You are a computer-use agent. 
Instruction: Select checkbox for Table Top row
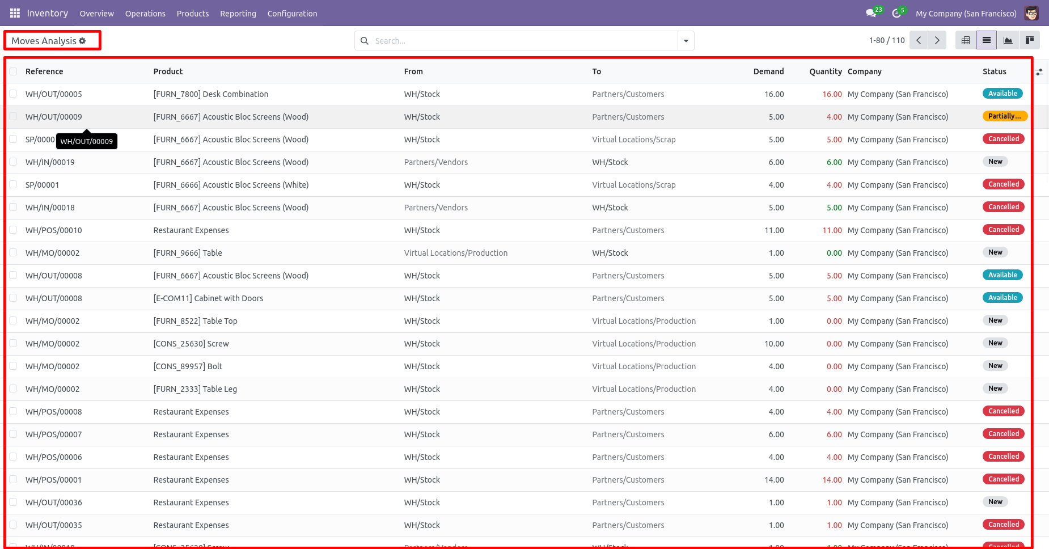tap(13, 321)
